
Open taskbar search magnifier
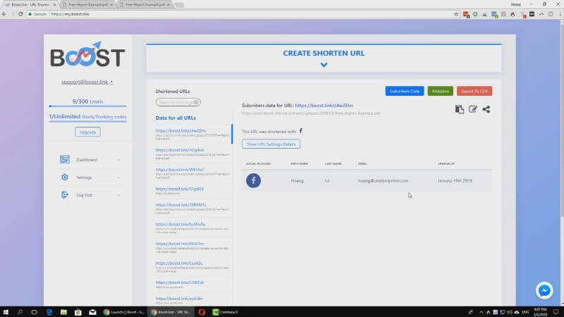click(20, 312)
